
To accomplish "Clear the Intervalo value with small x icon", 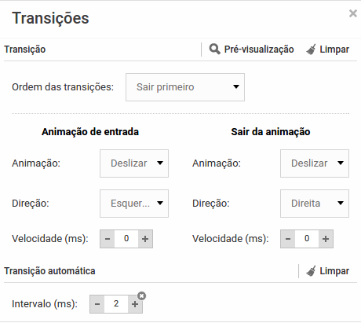I will 141,296.
